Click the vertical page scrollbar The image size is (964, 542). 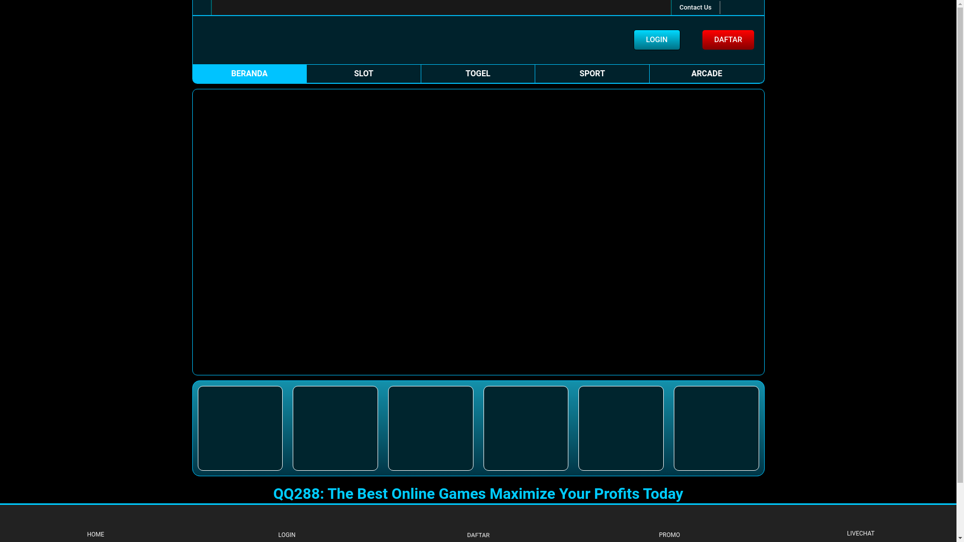pos(960,271)
